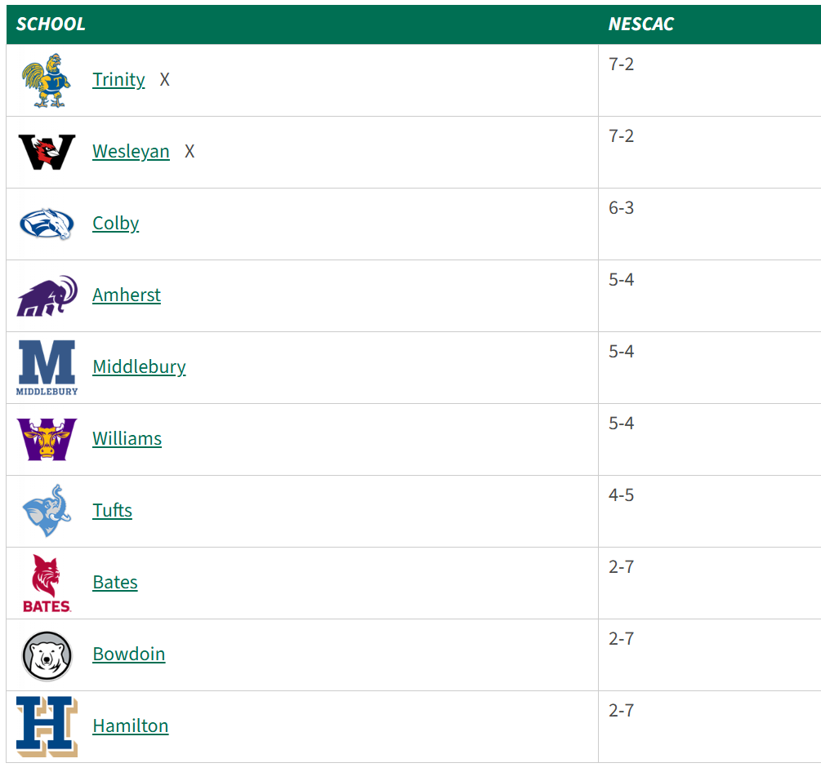821x772 pixels.
Task: Open the Hamilton school link
Action: pyautogui.click(x=130, y=726)
